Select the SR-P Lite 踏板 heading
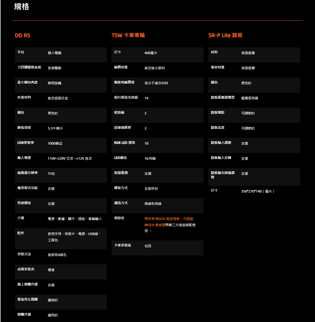315x322 pixels. click(225, 35)
